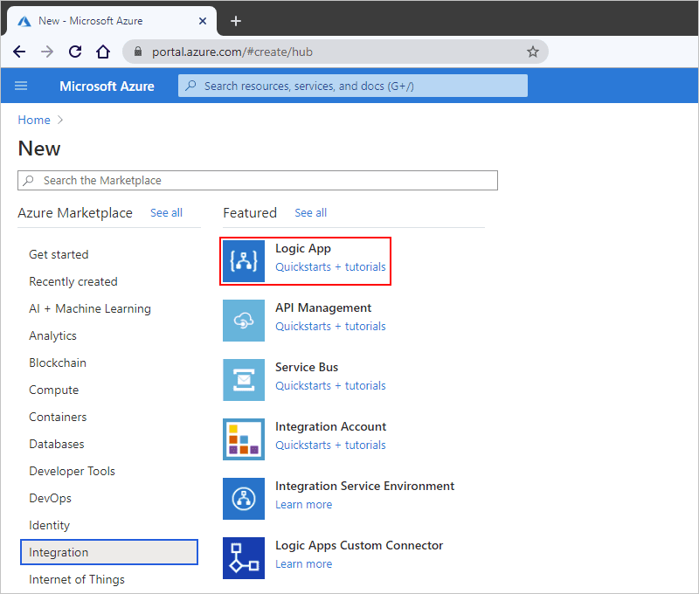Select the AI + Machine Learning category

click(x=90, y=309)
